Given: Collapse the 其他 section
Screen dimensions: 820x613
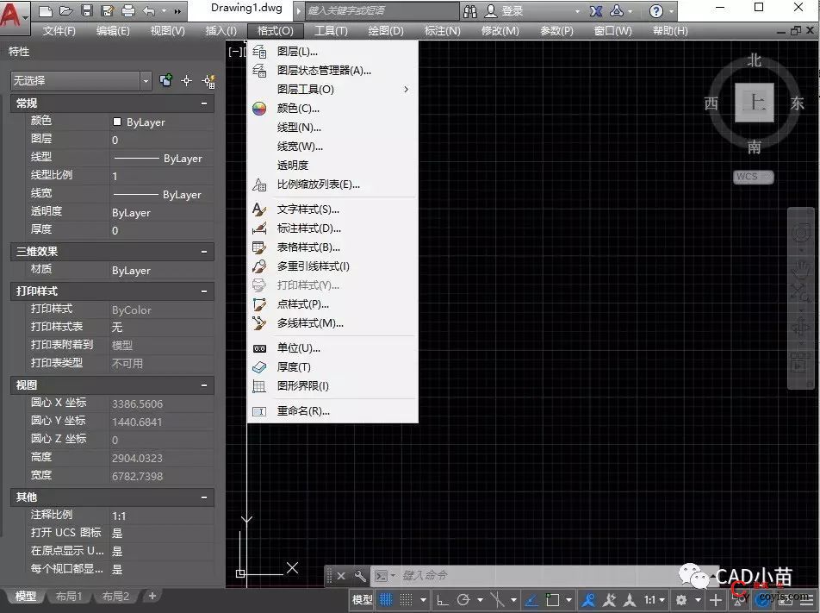Looking at the screenshot, I should 204,497.
